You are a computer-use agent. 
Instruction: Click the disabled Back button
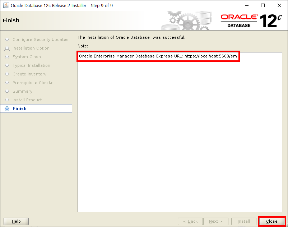pyautogui.click(x=190, y=221)
